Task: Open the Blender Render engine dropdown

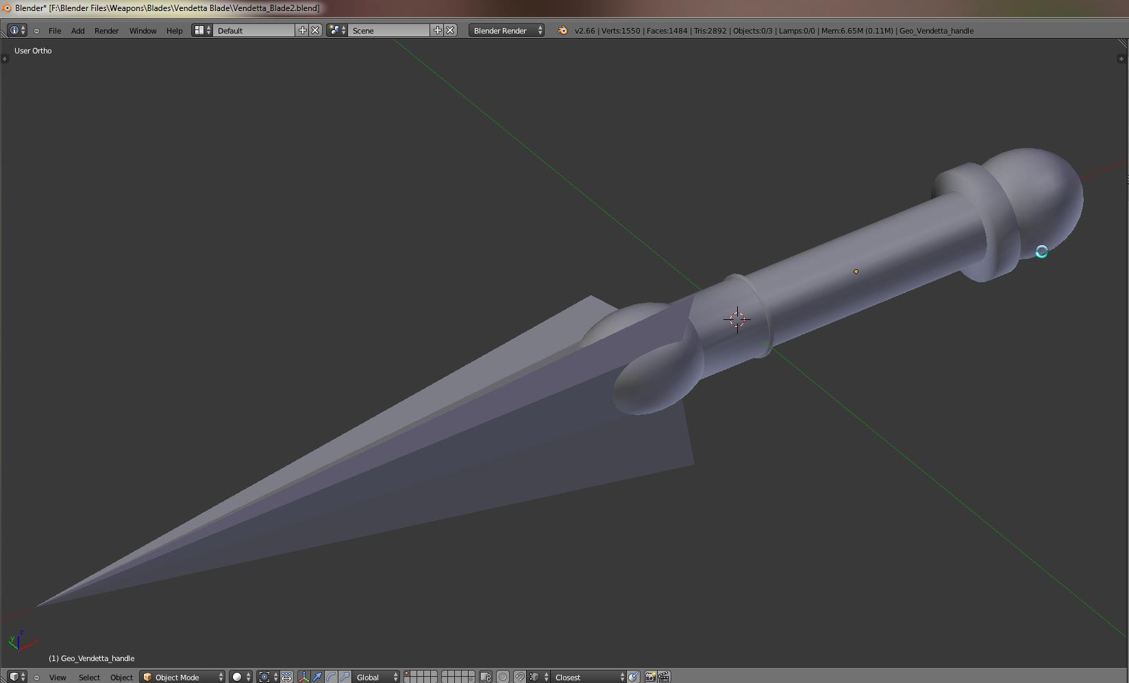Action: pos(507,30)
